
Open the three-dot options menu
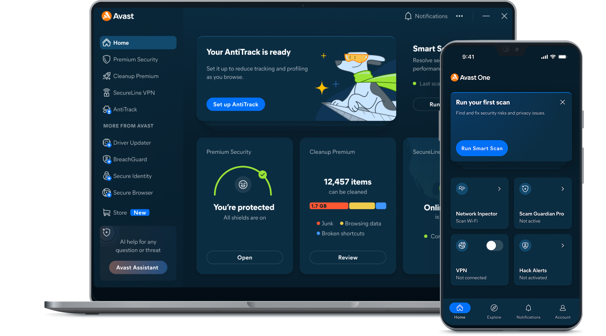point(460,16)
